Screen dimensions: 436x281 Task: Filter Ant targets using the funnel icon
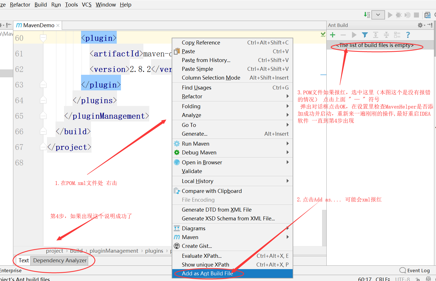[365, 35]
